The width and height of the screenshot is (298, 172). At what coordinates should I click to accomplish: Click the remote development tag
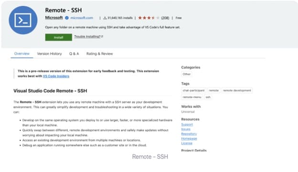tap(237, 91)
